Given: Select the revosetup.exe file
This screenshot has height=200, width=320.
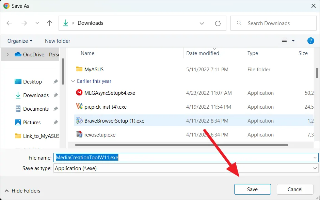Looking at the screenshot, I should tap(100, 135).
